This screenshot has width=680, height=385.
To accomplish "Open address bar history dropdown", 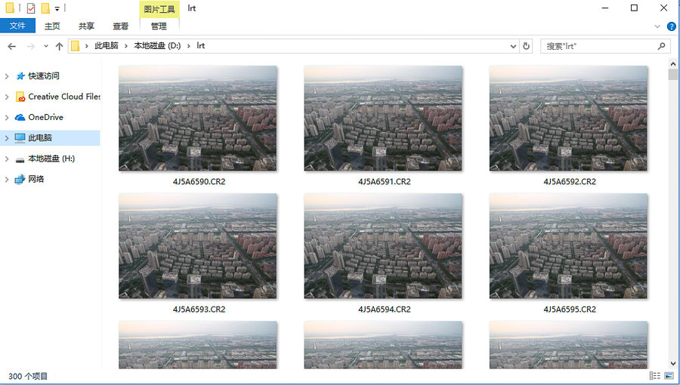I will 513,46.
